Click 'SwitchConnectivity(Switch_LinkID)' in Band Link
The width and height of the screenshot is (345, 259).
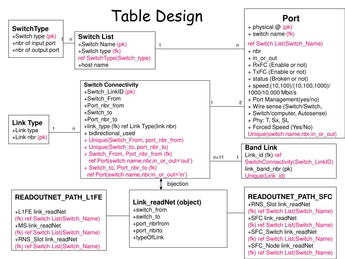289,162
